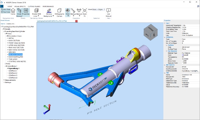The image size is (200, 120).
Task: Select the REAR AXLE SECTION view
Action: (x=16, y=48)
